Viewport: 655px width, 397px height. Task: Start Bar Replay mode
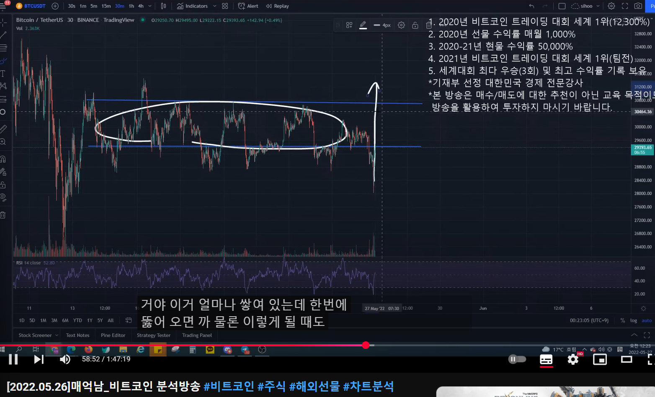click(277, 6)
